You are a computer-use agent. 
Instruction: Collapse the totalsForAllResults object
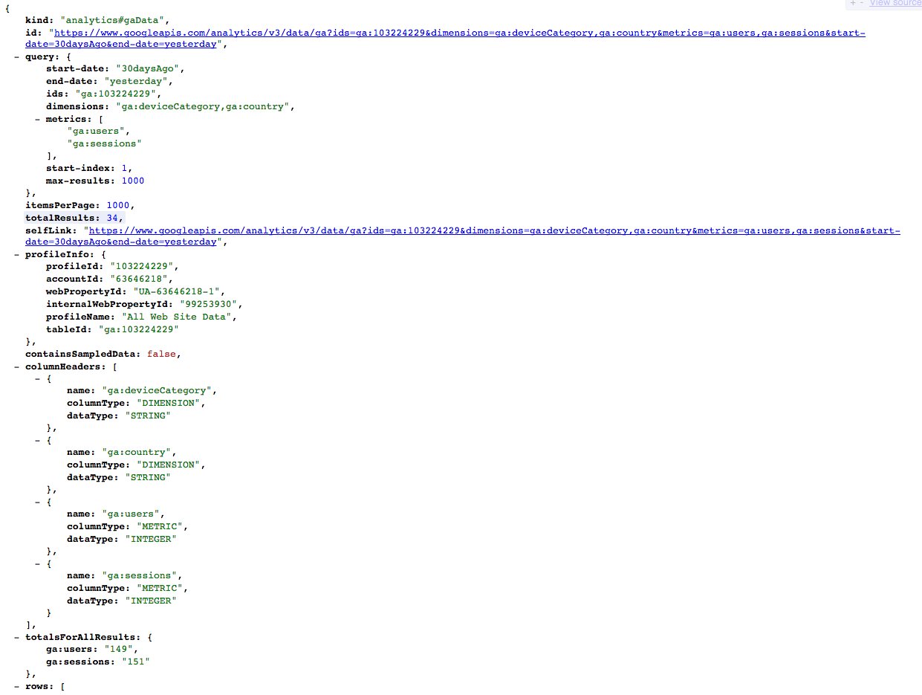pyautogui.click(x=17, y=637)
